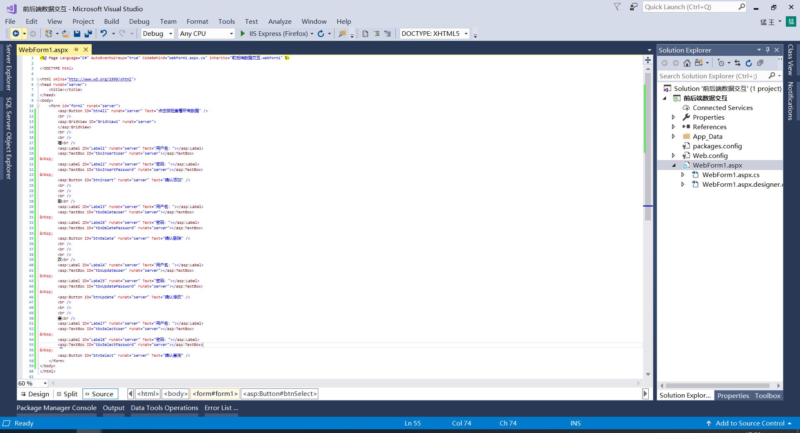Click the Navigate Backward arrow in toolbar
Screen dimensions: 800x433
tap(16, 34)
